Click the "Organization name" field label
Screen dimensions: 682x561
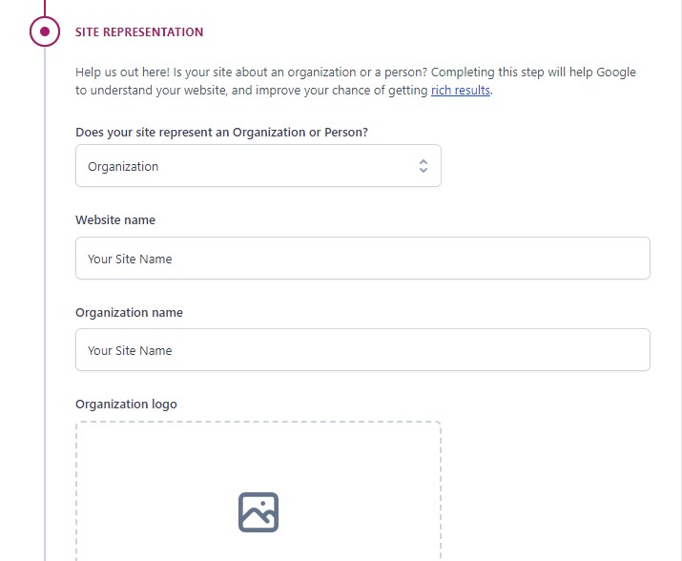(x=129, y=313)
